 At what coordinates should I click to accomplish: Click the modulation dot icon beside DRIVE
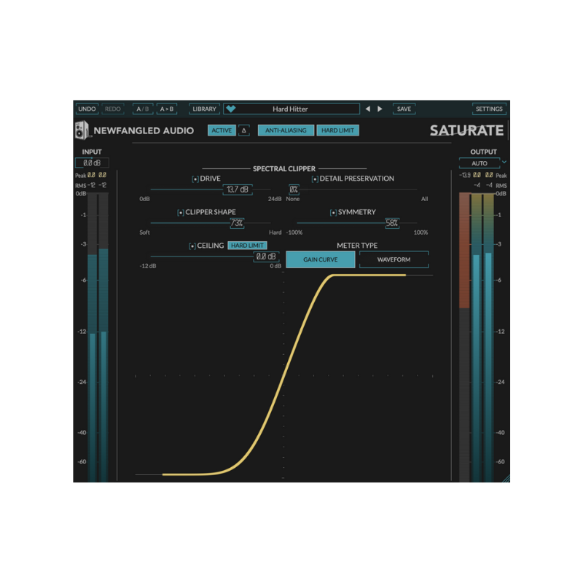195,178
